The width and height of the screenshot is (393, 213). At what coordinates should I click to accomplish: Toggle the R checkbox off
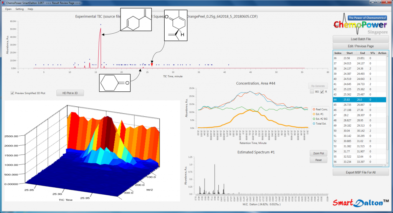pyautogui.click(x=322, y=92)
